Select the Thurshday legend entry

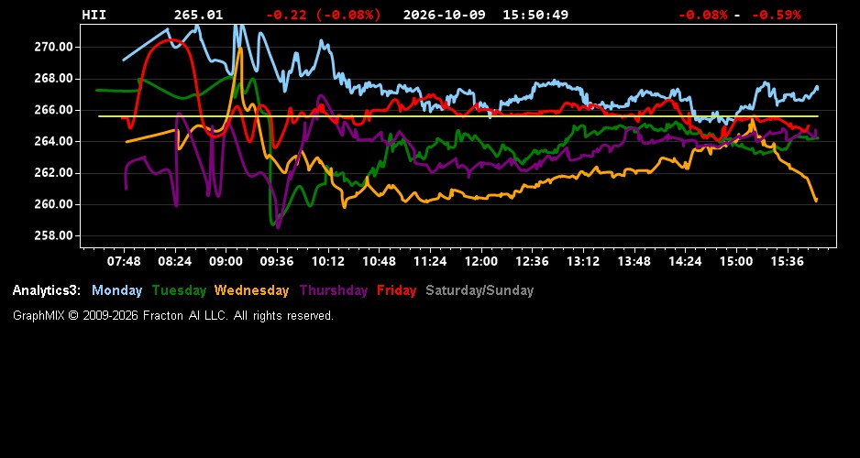pos(334,290)
